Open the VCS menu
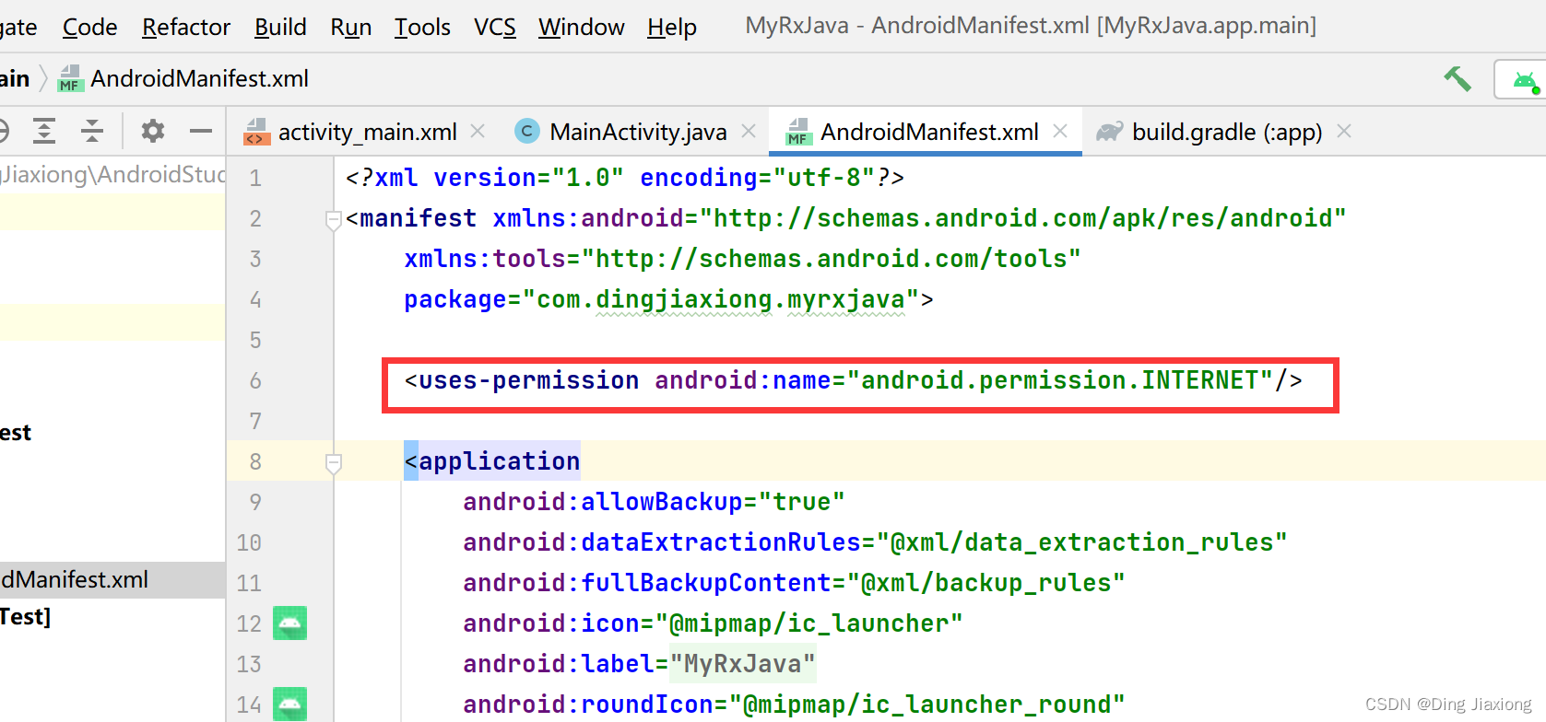This screenshot has width=1546, height=722. pos(494,28)
